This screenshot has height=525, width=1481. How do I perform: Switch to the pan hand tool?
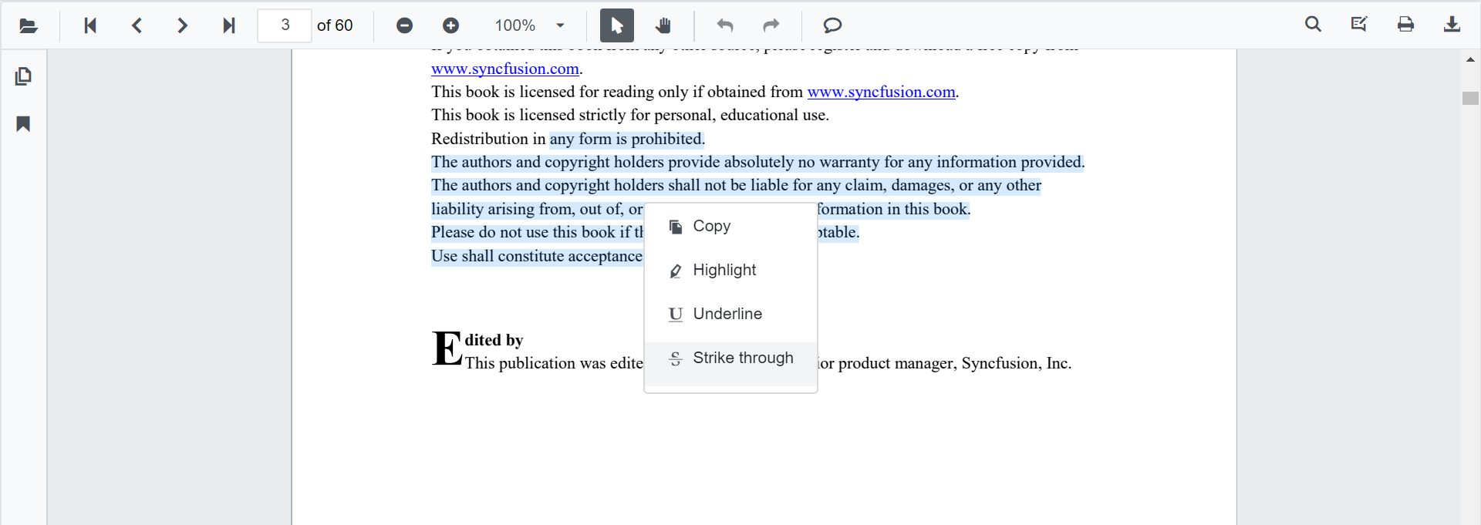(x=663, y=25)
